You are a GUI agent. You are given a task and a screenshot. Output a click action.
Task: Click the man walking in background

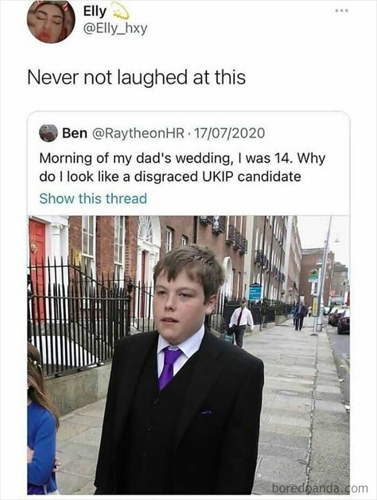click(x=240, y=323)
